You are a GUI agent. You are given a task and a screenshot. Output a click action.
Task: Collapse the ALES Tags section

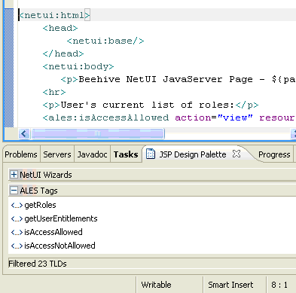[14, 191]
